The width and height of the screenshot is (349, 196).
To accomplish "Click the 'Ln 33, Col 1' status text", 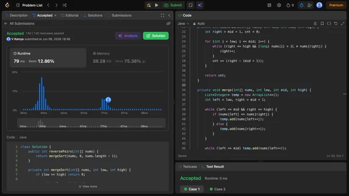I will (335, 156).
